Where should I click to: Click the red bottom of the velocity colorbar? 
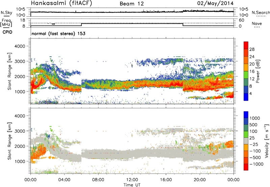coord(246,167)
